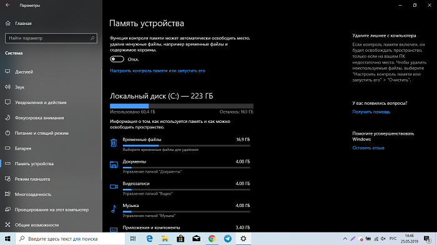The width and height of the screenshot is (437, 245).
Task: Launch Microsoft Edge from the taskbar
Action: pos(149,239)
